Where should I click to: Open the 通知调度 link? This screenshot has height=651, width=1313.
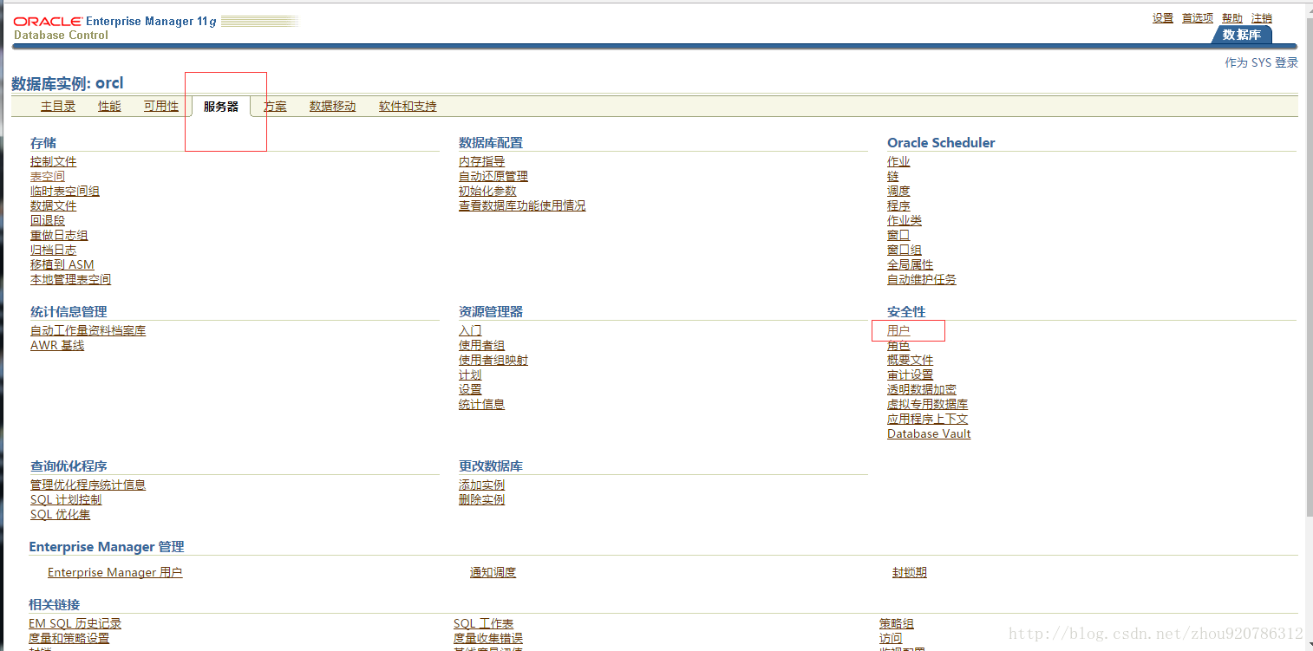point(493,573)
